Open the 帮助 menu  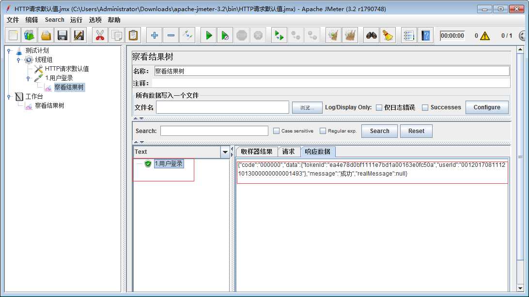[114, 20]
